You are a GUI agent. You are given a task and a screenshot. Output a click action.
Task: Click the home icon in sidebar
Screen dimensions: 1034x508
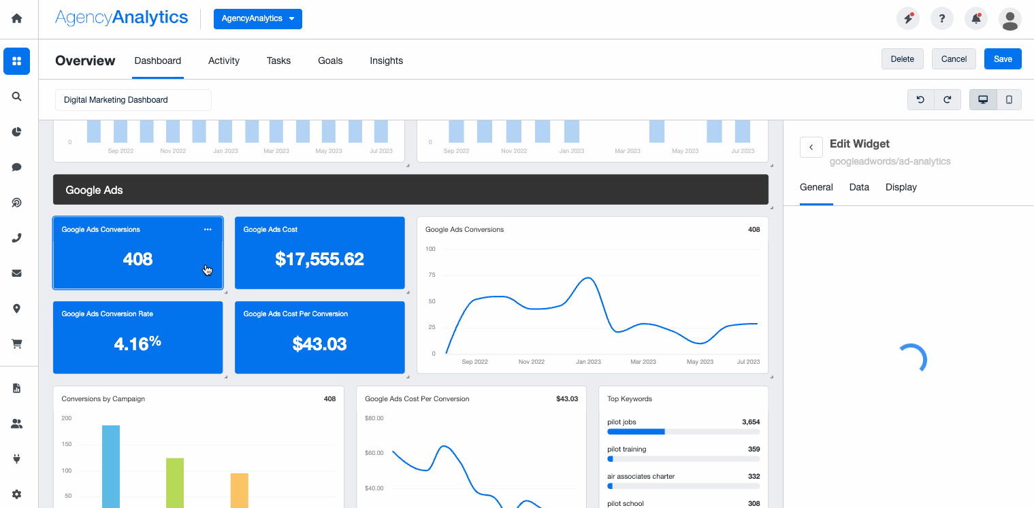[x=17, y=18]
